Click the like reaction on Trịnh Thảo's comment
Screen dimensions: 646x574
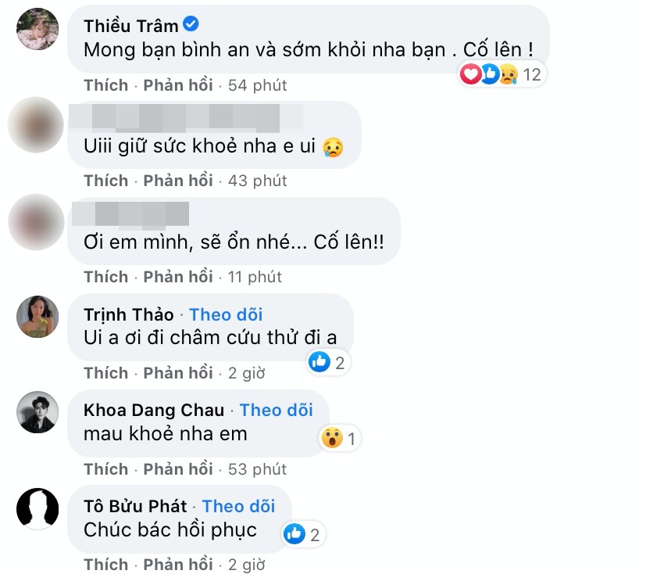319,362
